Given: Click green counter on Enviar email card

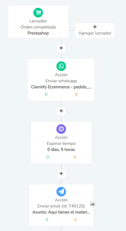Looking at the screenshot, I should (x=47, y=220).
